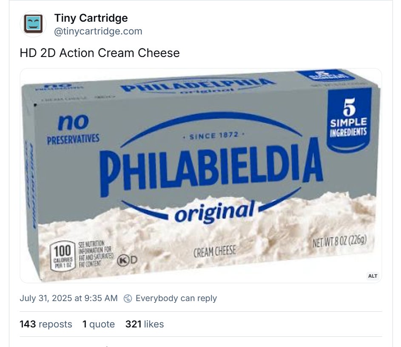Click the Tiny Cartridge profile avatar
The width and height of the screenshot is (401, 347).
pos(33,24)
